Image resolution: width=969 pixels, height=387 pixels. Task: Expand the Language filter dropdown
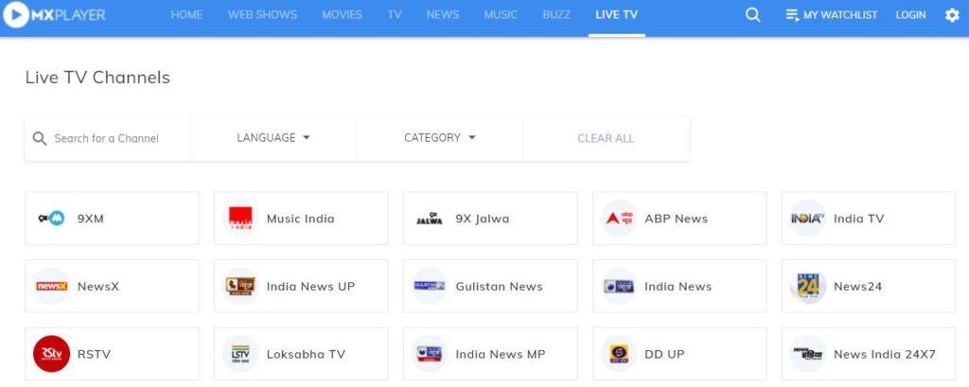273,138
